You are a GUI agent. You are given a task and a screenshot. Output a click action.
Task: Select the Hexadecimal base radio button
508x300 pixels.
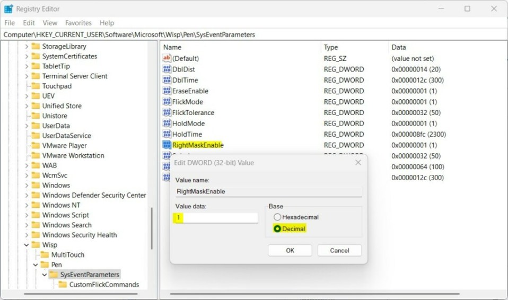pos(277,217)
